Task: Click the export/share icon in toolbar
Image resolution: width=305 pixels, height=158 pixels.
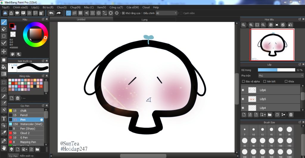Action: 11,13
